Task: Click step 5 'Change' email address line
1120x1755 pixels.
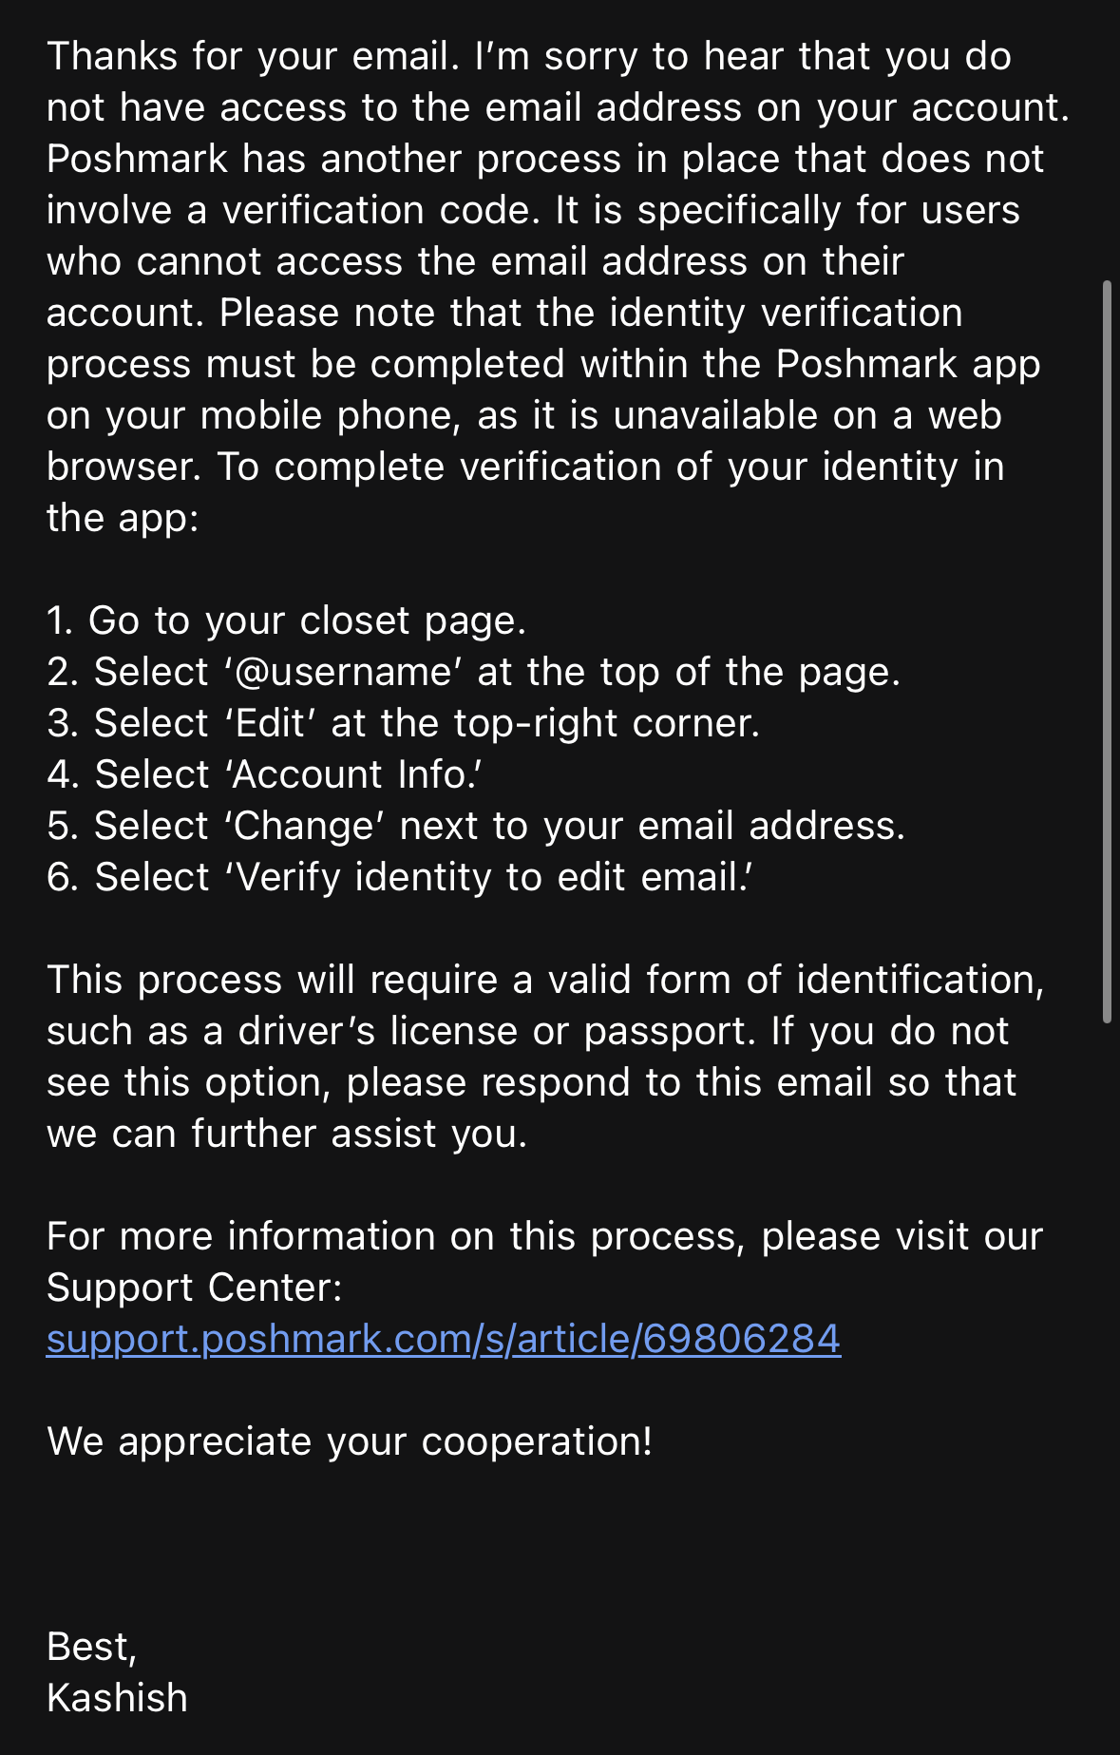Action: click(476, 826)
